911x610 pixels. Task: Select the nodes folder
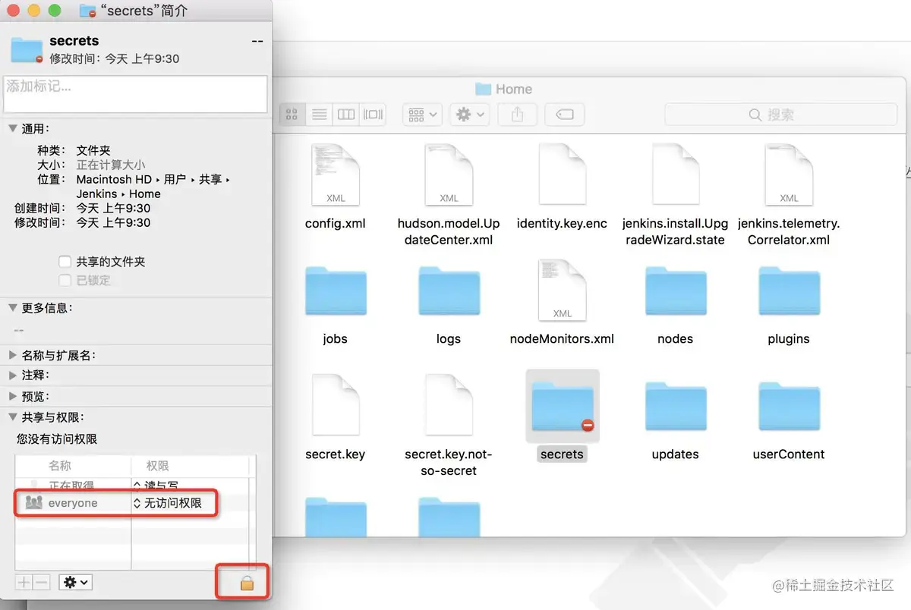(675, 291)
